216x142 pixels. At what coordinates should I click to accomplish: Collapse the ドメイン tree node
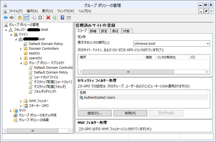(11, 35)
